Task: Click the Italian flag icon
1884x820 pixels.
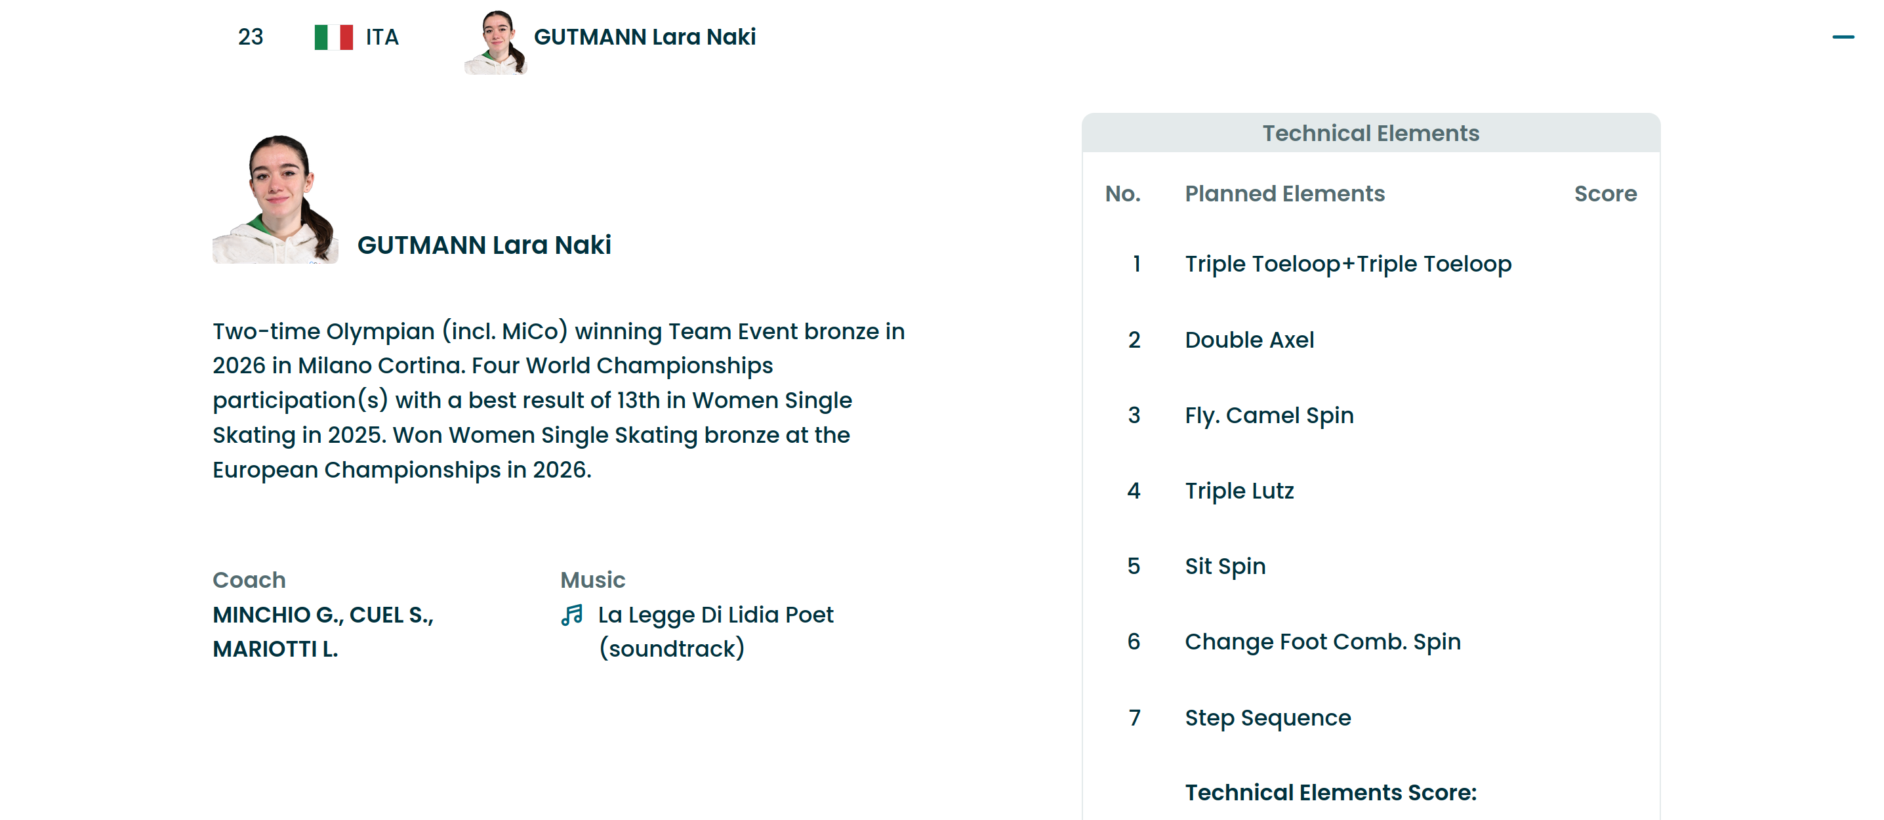Action: (x=333, y=37)
